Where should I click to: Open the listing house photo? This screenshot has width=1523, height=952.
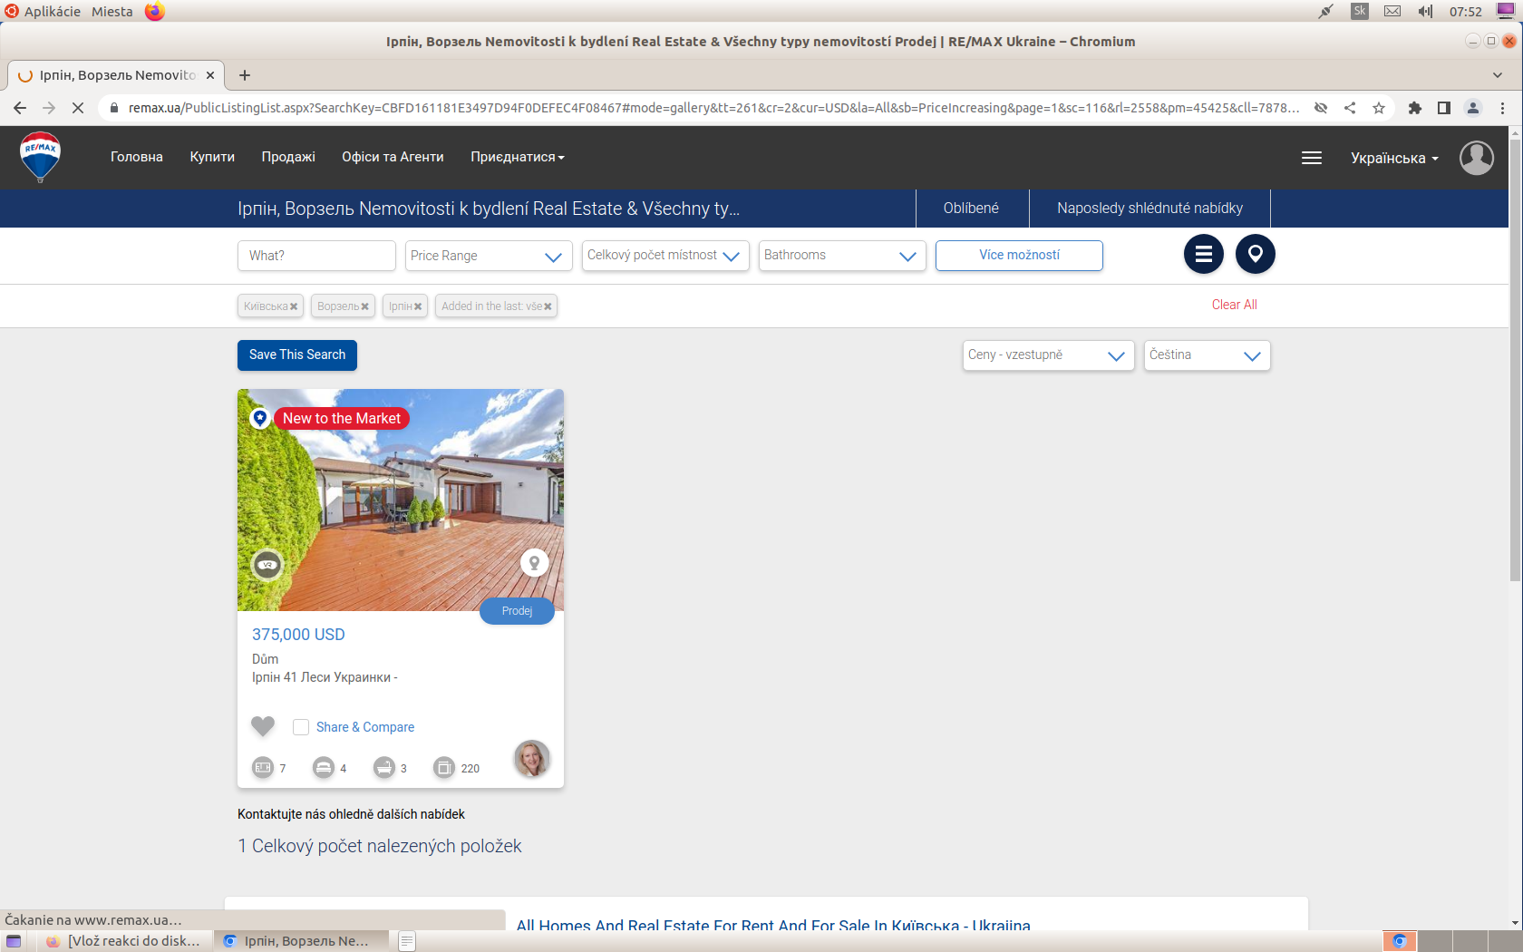tap(401, 500)
